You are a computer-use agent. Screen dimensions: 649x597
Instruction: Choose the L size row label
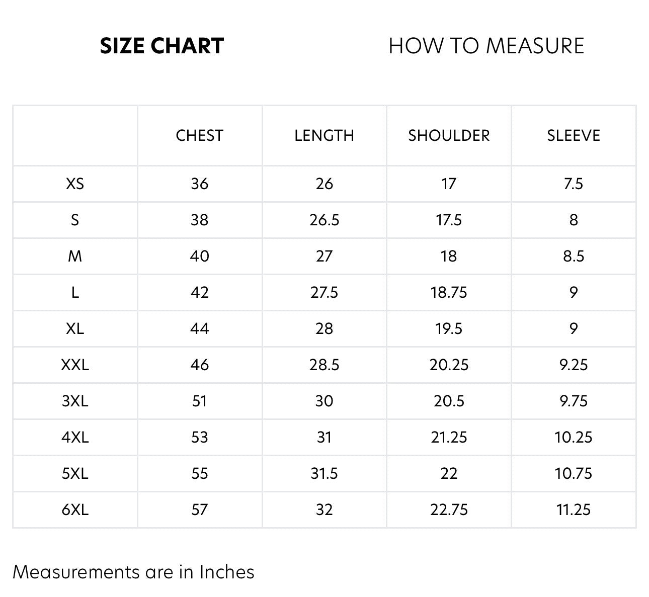(x=75, y=292)
